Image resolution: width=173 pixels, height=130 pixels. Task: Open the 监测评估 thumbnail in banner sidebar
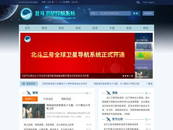(144, 56)
